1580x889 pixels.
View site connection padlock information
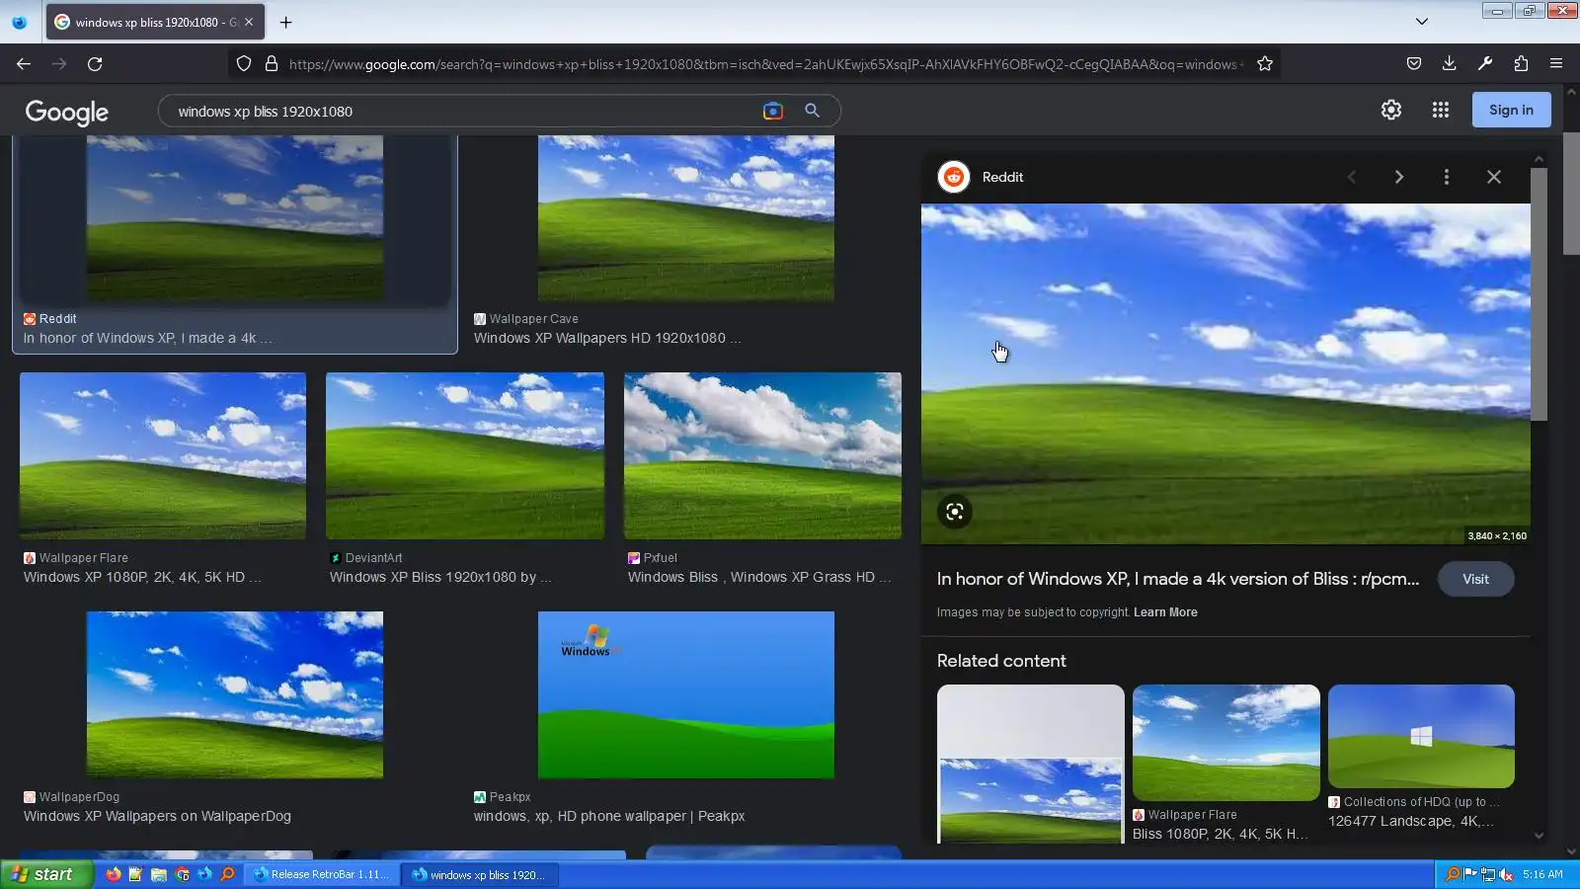coord(272,64)
